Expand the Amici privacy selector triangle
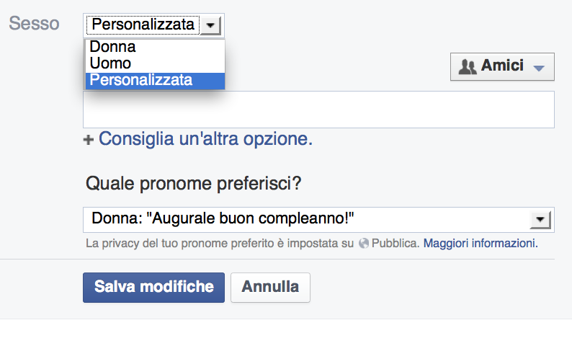 (x=539, y=68)
